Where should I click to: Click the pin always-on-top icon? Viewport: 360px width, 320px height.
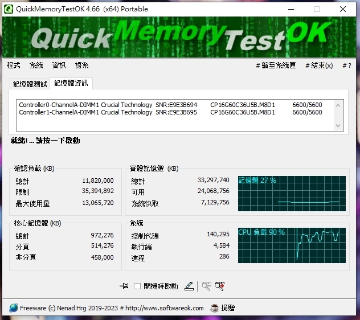tap(124, 286)
